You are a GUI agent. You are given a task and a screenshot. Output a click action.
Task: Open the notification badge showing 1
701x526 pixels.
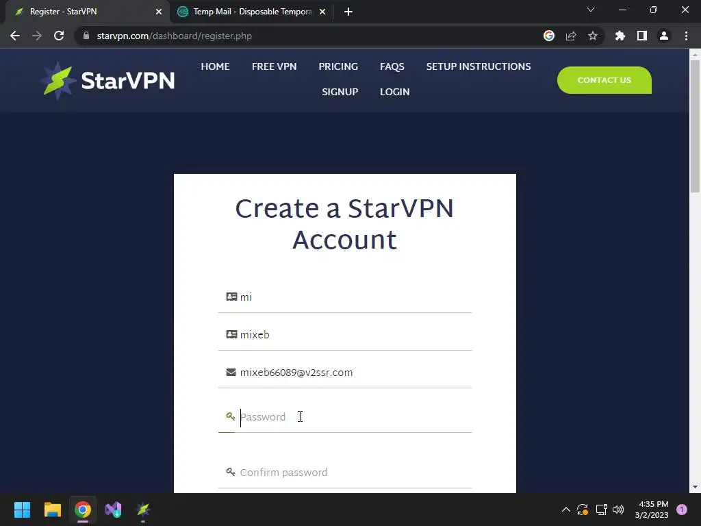point(682,510)
